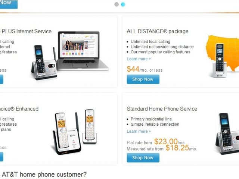Click the cordless phone beside the laptop
This screenshot has width=239, height=179.
tap(41, 62)
